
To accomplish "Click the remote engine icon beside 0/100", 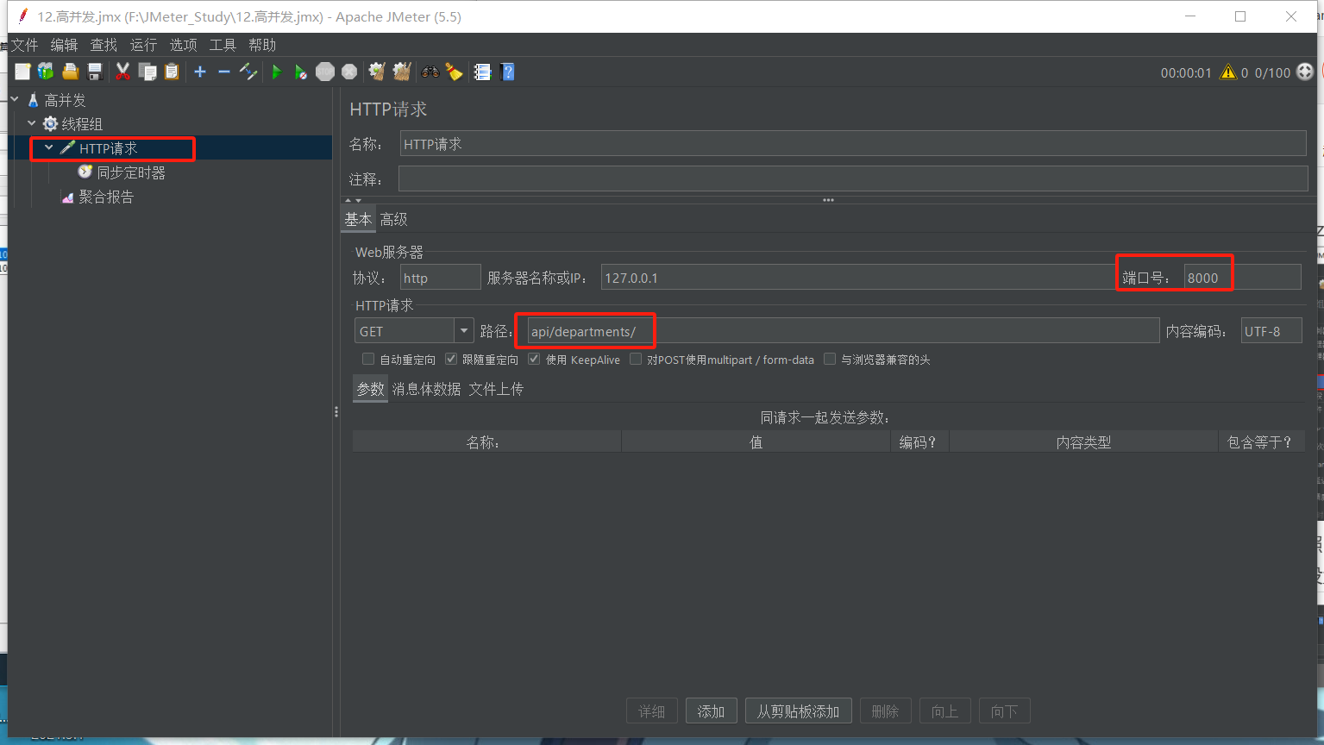I will pos(1305,72).
